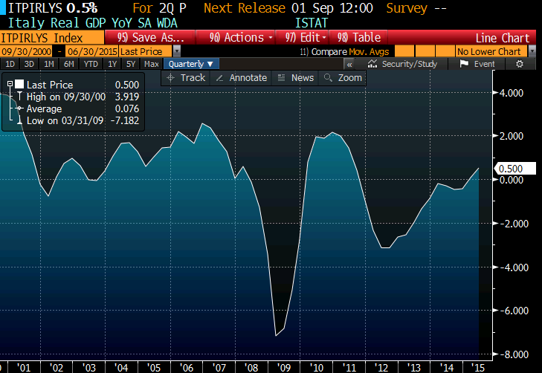Select the 6M range tab

click(69, 64)
